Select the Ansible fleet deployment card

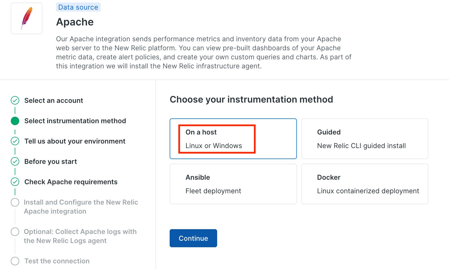[233, 184]
